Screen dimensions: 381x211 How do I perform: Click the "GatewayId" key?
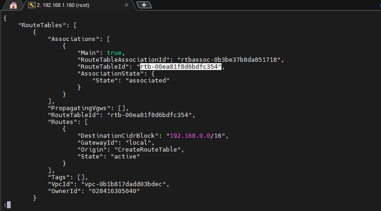pyautogui.click(x=98, y=143)
